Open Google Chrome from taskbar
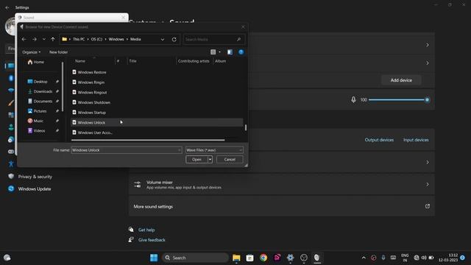 [263, 258]
